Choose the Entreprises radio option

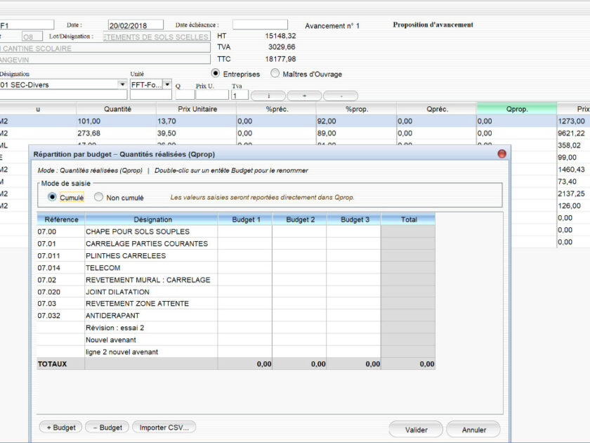[x=215, y=73]
